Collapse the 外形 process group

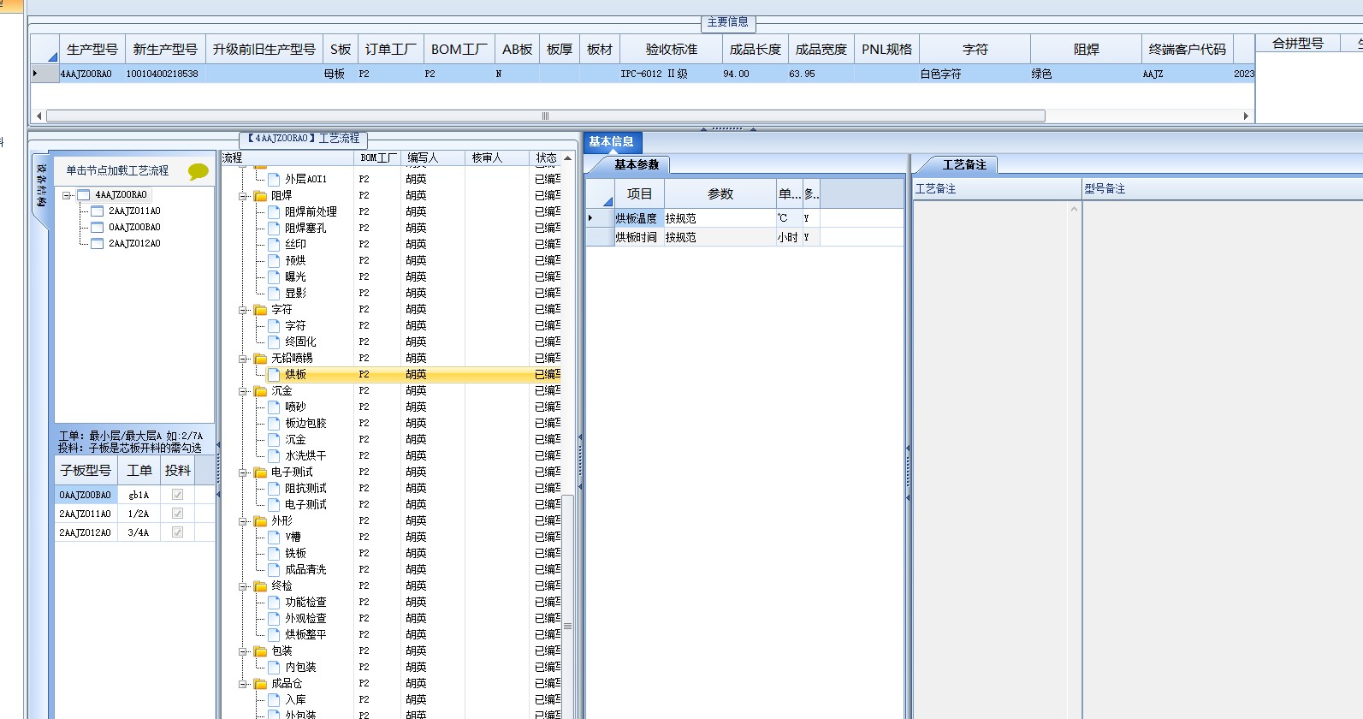point(243,521)
